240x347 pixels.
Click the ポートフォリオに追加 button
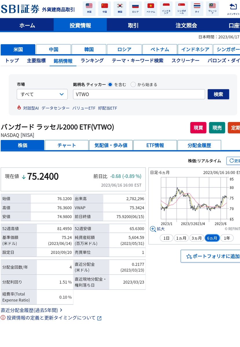coord(210,256)
